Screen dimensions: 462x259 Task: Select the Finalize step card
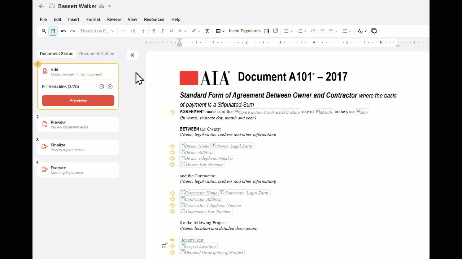[x=78, y=147]
